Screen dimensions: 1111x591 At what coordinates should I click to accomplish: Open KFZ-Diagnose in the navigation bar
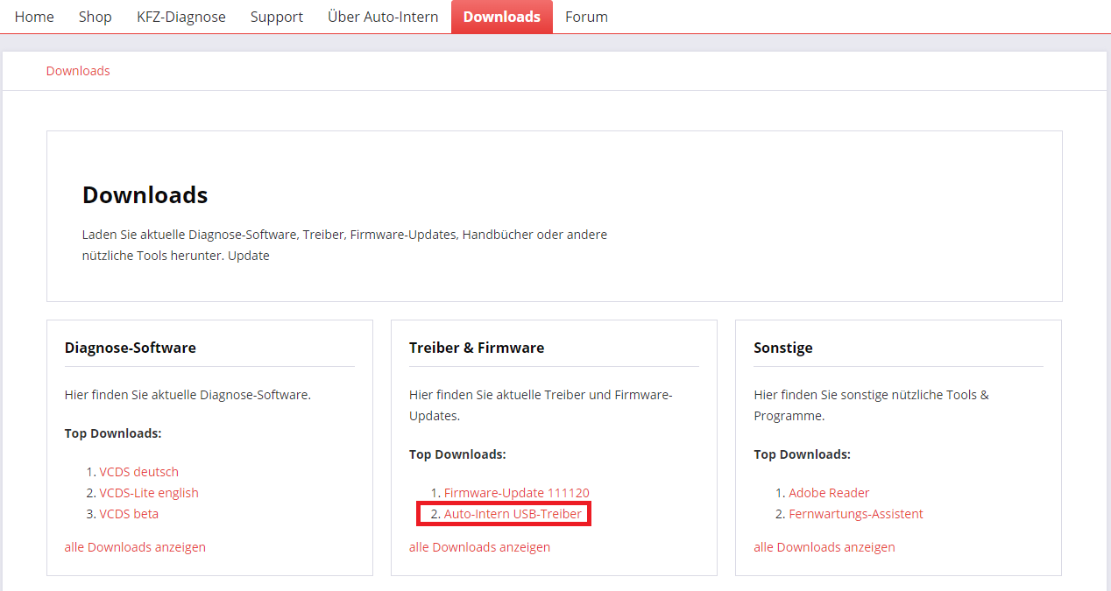(x=180, y=17)
